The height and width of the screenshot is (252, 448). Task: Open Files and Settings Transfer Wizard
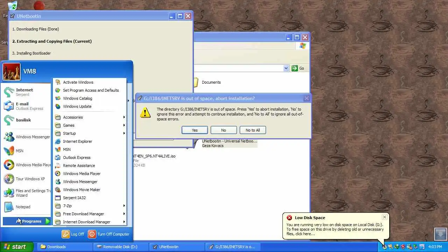[x=27, y=193]
